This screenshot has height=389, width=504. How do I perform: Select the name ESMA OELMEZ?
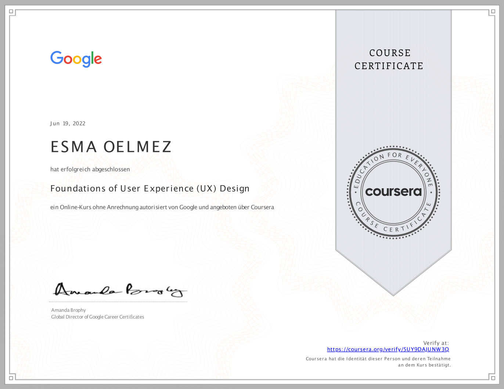click(x=111, y=147)
